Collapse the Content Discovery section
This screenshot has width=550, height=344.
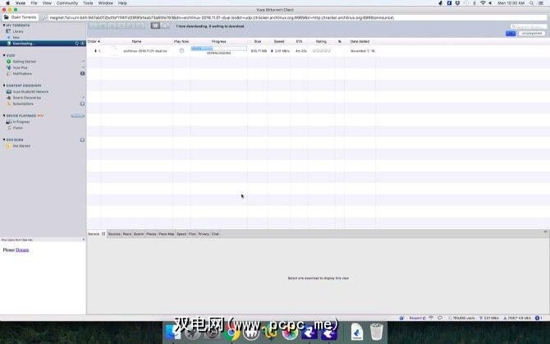pos(4,85)
